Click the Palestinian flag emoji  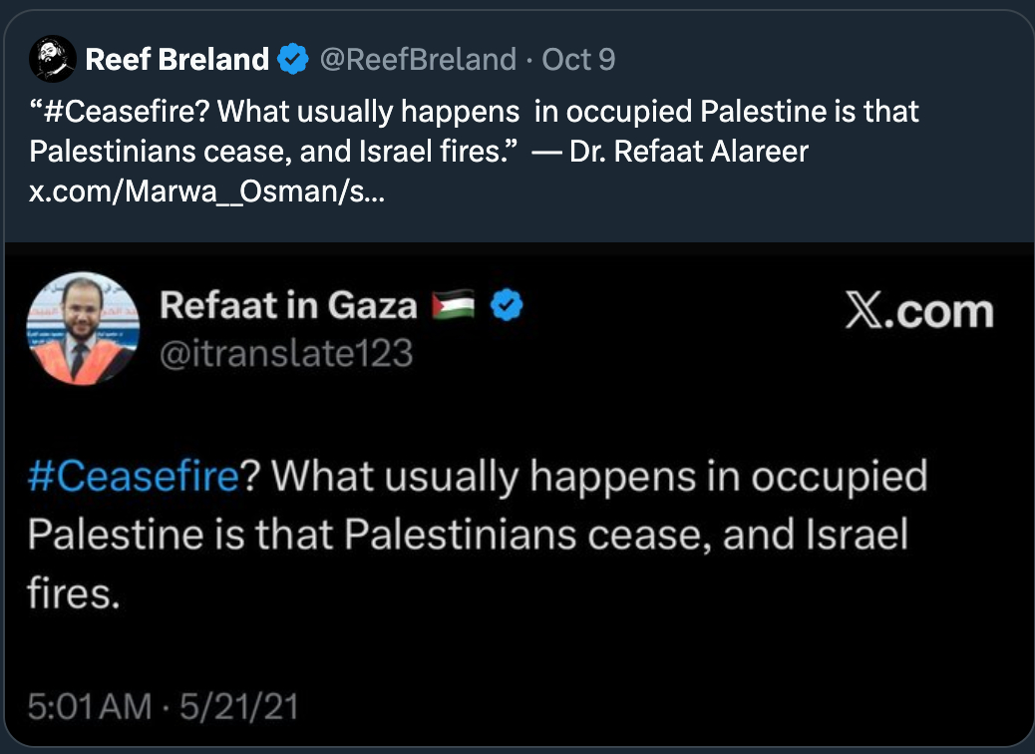pyautogui.click(x=456, y=305)
